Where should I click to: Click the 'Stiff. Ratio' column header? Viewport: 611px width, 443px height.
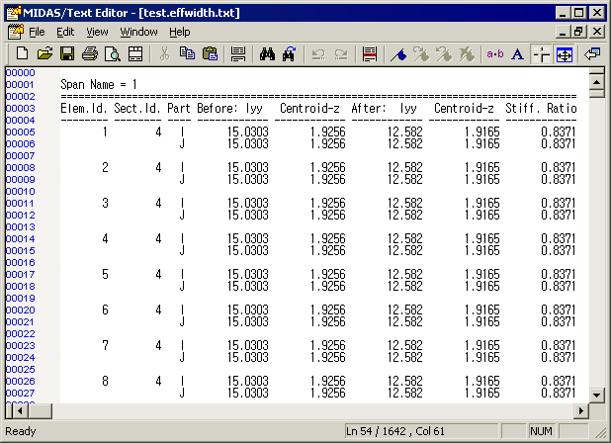click(541, 109)
